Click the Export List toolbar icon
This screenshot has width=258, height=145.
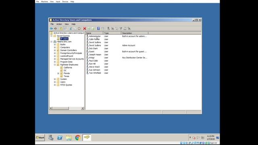tap(93, 29)
